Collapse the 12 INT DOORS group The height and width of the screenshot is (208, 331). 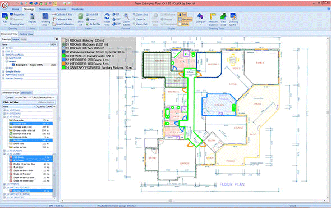[4, 154]
